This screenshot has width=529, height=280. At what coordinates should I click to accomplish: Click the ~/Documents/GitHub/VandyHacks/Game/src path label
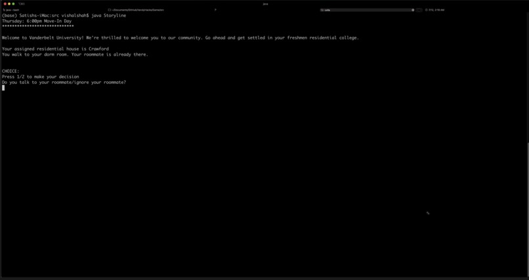click(x=138, y=10)
